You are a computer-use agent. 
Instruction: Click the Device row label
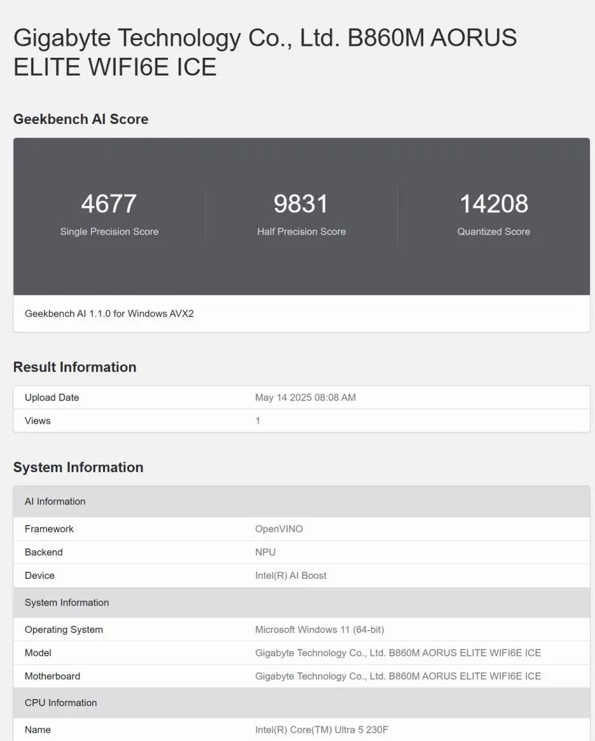39,576
